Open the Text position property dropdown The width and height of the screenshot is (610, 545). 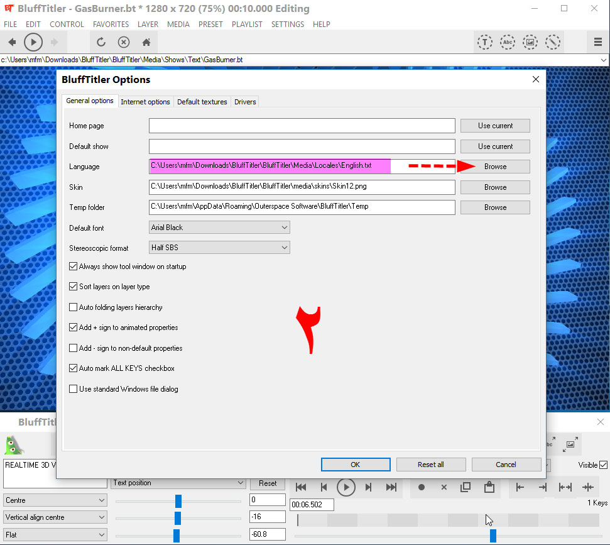point(178,483)
